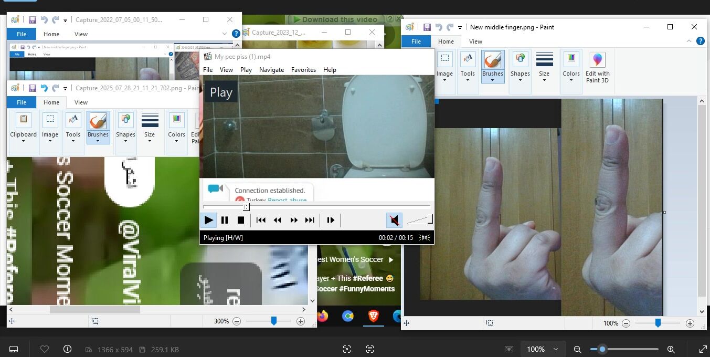Click the Paint Help question mark icon

[x=700, y=41]
